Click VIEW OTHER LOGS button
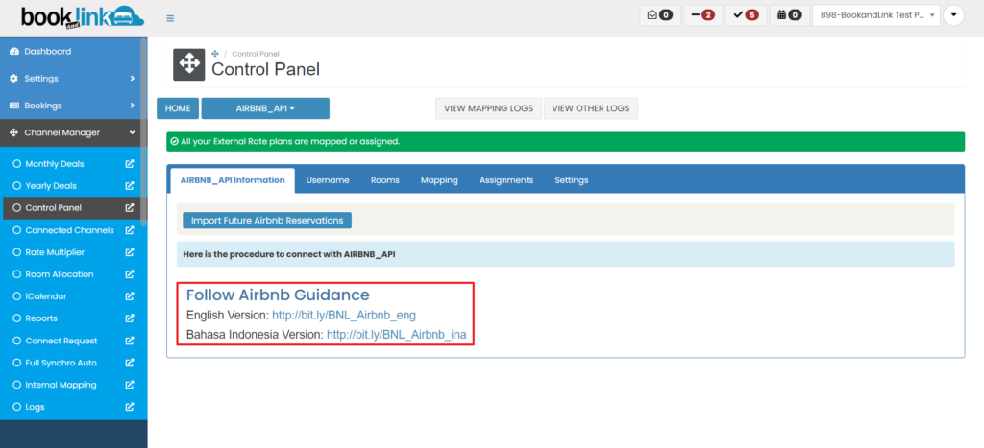This screenshot has height=448, width=984. click(591, 108)
